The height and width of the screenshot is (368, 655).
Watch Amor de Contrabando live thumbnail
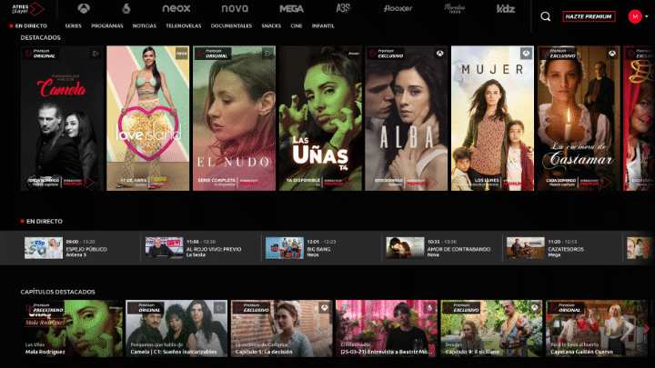[x=405, y=248]
